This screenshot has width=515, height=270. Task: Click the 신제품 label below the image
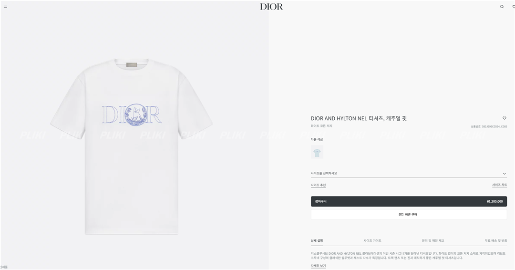tap(4, 267)
